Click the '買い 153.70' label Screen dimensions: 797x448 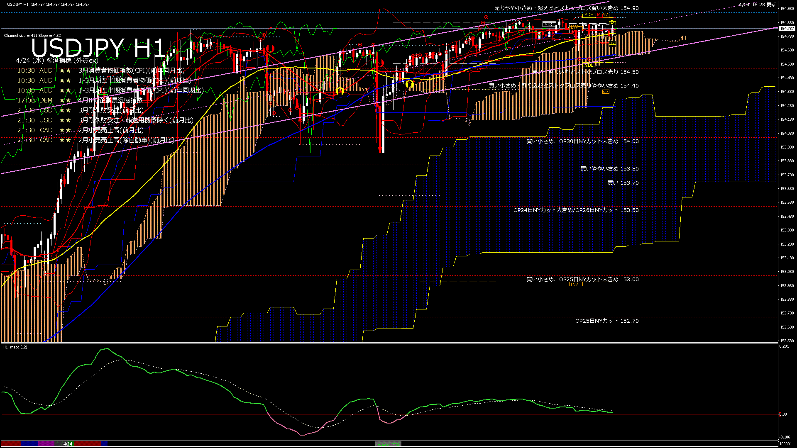[623, 183]
